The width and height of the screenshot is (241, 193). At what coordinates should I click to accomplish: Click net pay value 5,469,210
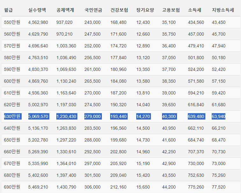click(x=38, y=187)
